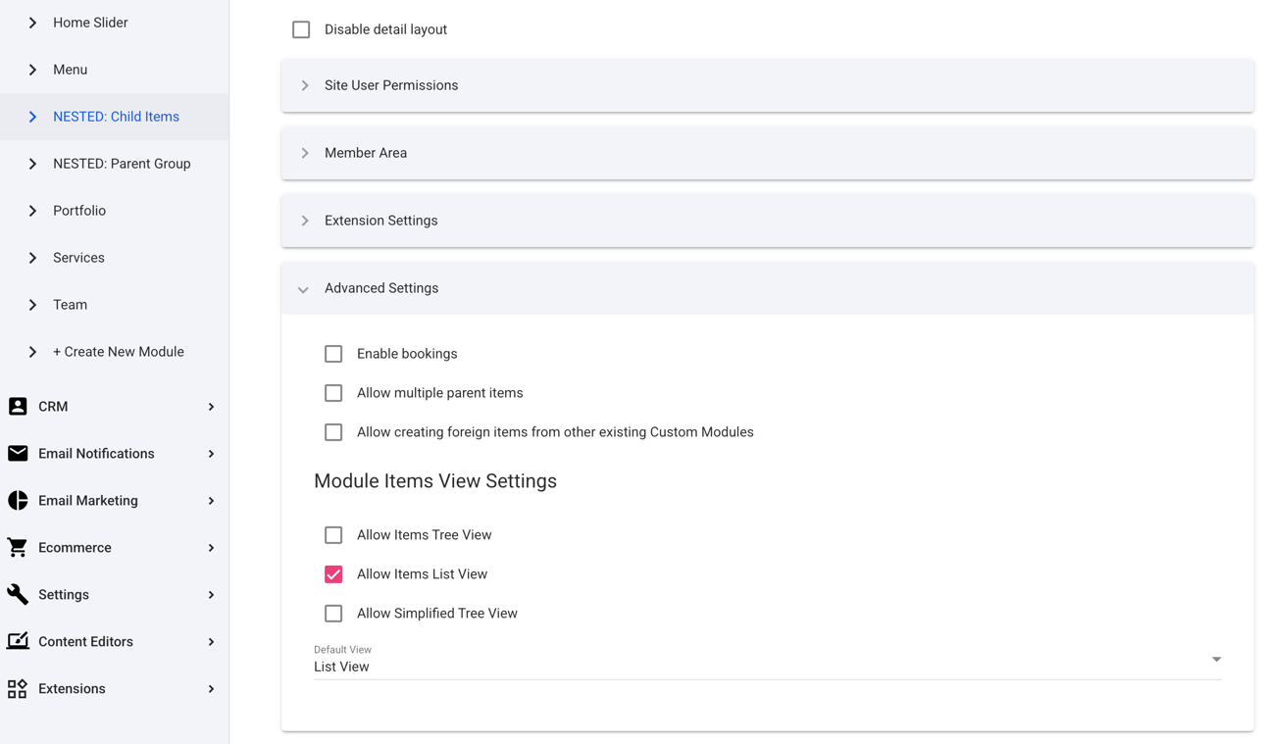The width and height of the screenshot is (1265, 744).
Task: Click the Email Notifications envelope icon
Action: tap(17, 453)
